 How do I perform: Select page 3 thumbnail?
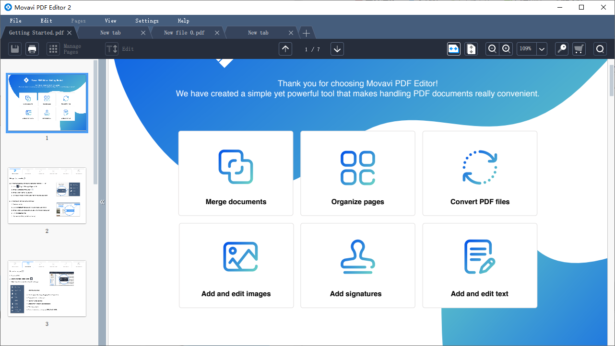pyautogui.click(x=47, y=288)
